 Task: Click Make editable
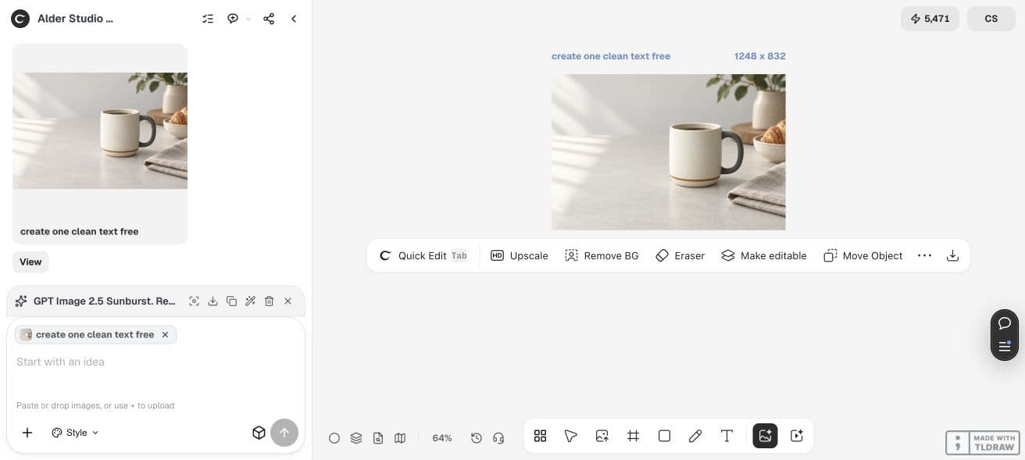click(763, 255)
